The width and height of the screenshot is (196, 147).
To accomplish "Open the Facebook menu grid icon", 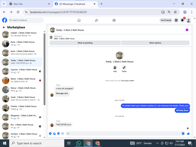I will click(x=176, y=20).
